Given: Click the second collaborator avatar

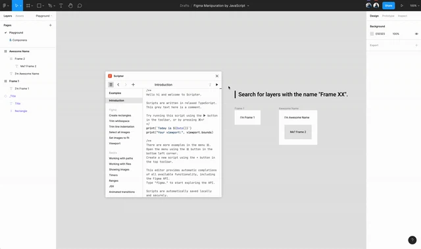Looking at the screenshot, I should 376,5.
